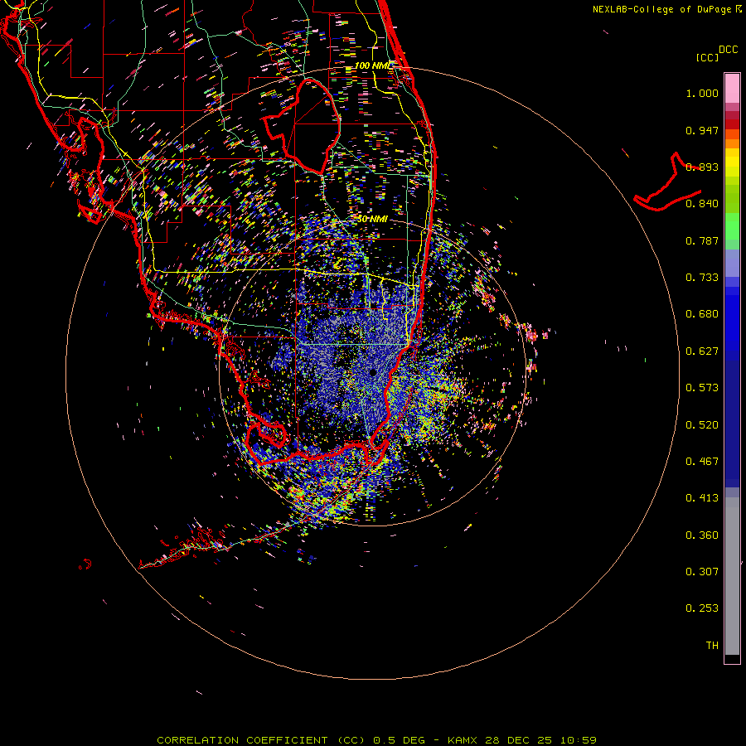Click the 0.893 scale value
746x746 pixels.
(x=702, y=167)
